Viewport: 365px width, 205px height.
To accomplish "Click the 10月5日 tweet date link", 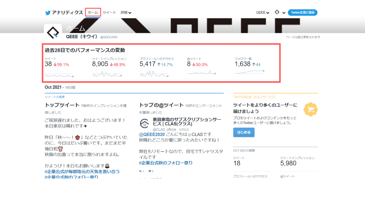I will pyautogui.click(x=184, y=130).
